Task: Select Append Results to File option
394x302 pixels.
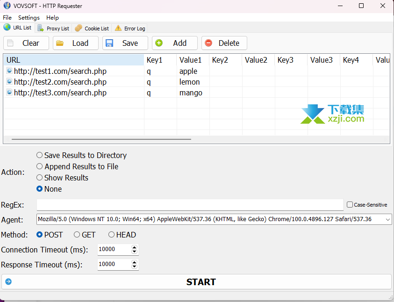Action: coord(39,166)
